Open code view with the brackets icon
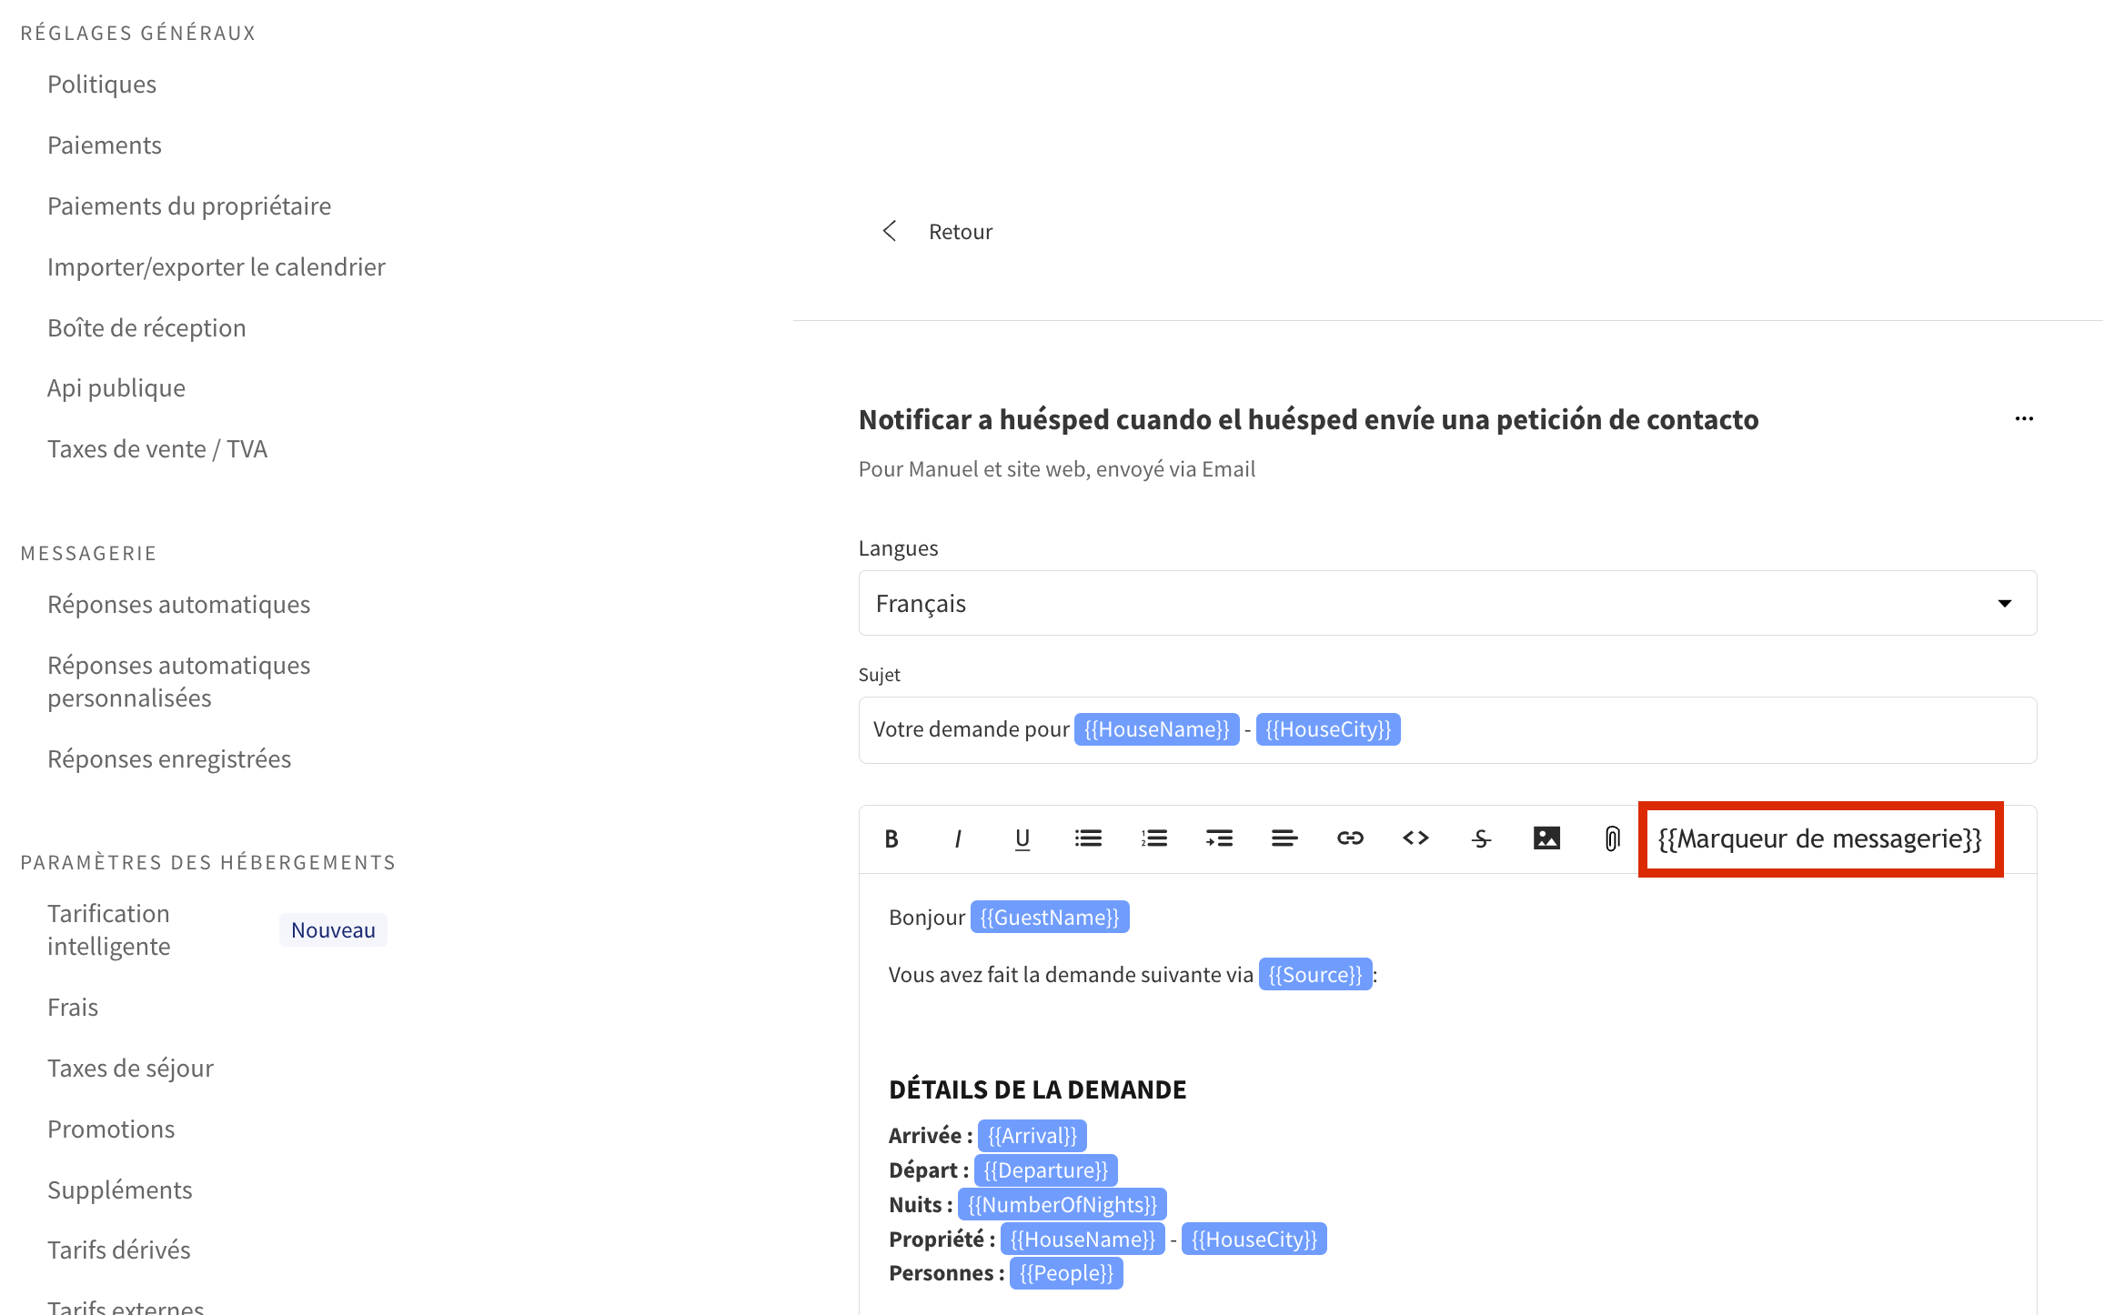2125x1315 pixels. pyautogui.click(x=1415, y=838)
